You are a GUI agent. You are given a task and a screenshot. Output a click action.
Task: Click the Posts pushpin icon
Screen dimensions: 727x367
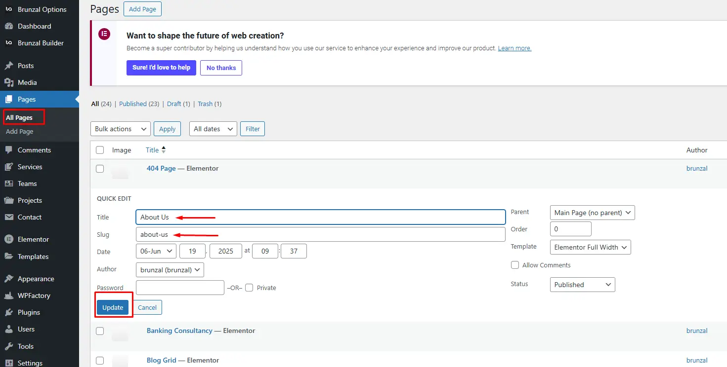[8, 66]
